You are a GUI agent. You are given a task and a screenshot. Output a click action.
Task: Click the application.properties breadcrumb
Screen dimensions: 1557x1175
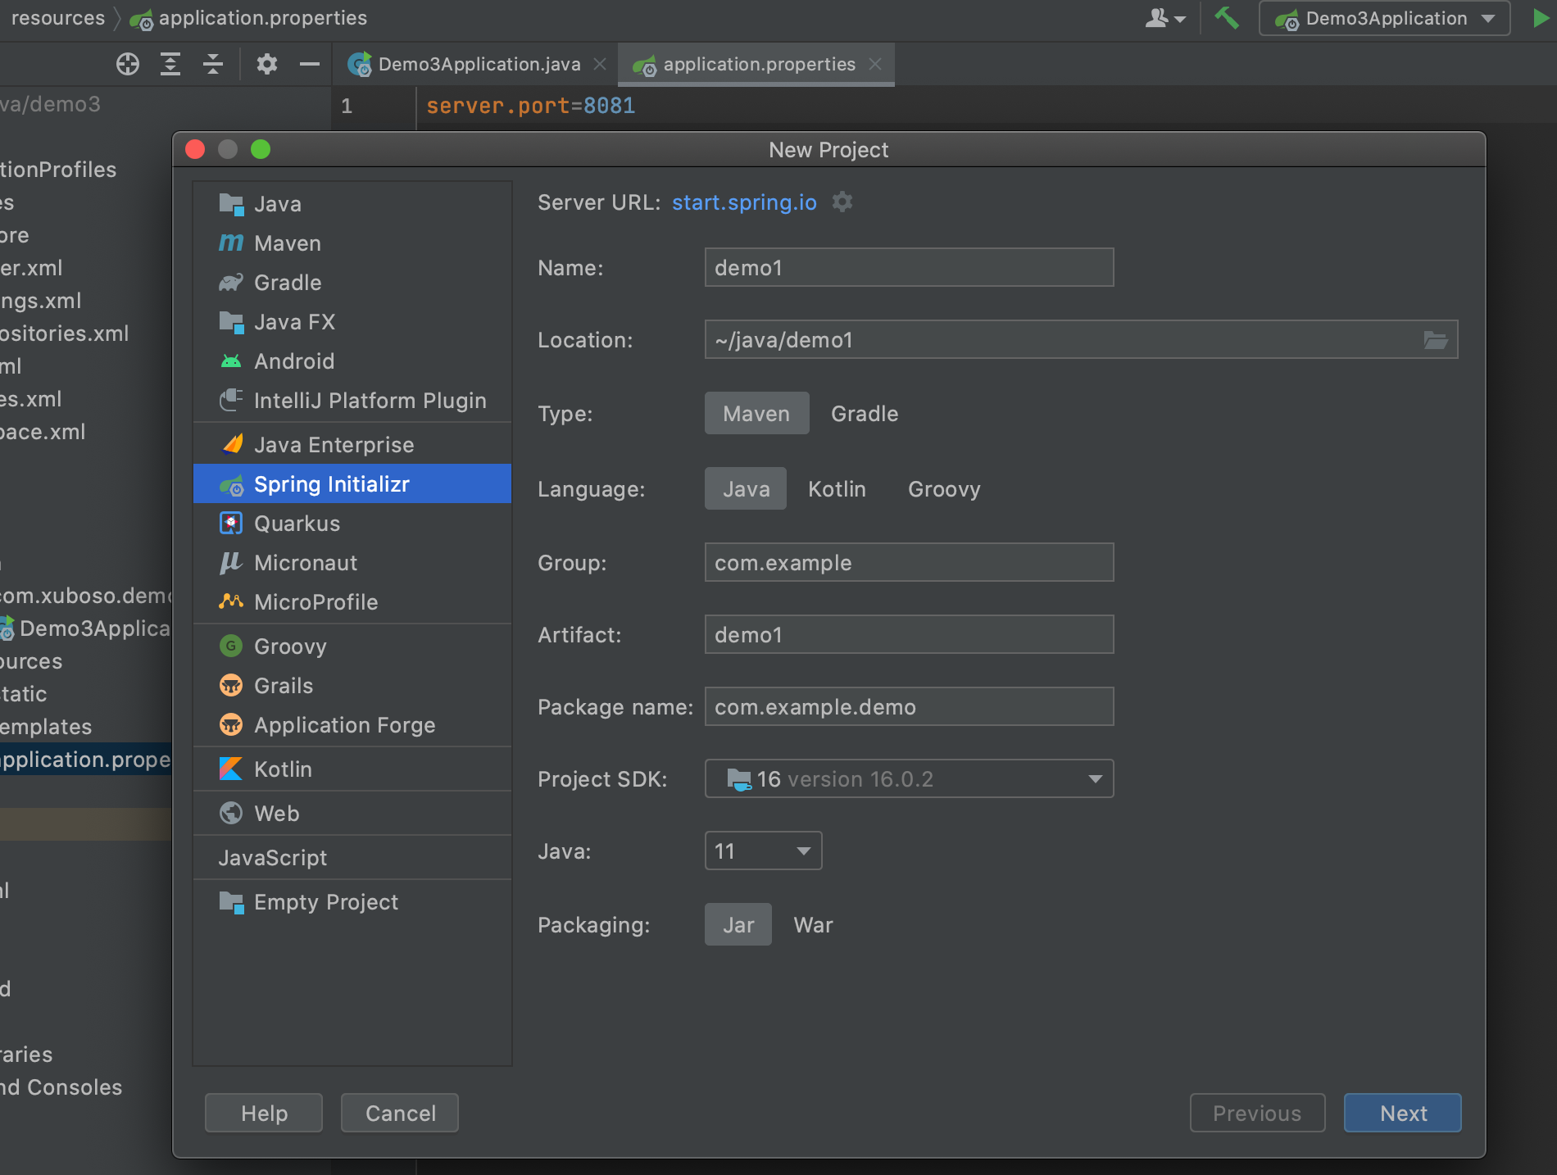(249, 18)
